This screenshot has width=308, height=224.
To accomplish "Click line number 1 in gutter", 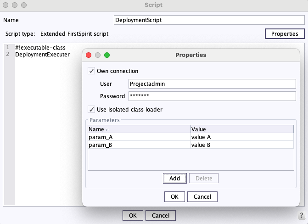I will pyautogui.click(x=8, y=47).
